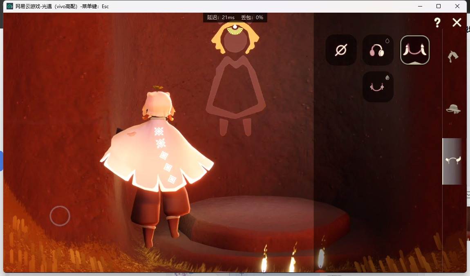
Task: Select the highlighted horn-shaped accessory
Action: [x=415, y=50]
